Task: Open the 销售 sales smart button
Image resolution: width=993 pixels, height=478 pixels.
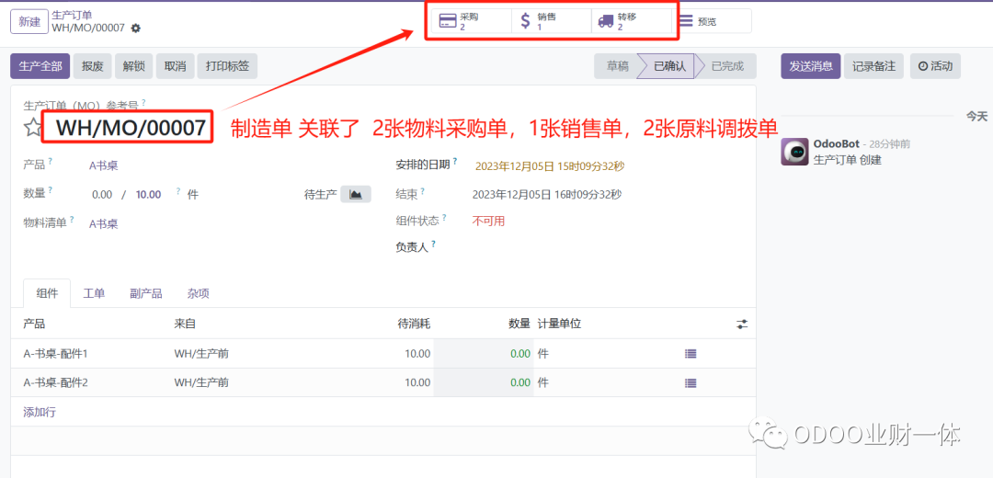Action: point(550,21)
